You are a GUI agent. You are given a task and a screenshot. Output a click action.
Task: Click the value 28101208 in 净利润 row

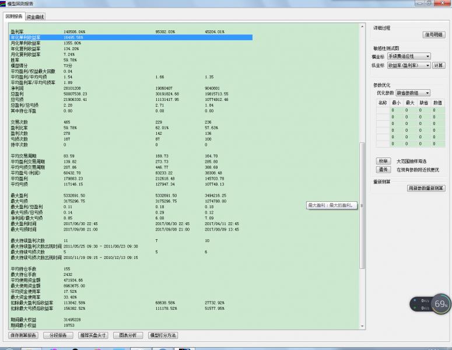72,88
